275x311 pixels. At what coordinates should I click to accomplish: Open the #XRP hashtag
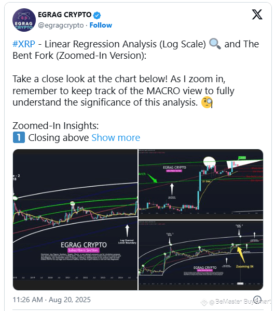coord(24,44)
